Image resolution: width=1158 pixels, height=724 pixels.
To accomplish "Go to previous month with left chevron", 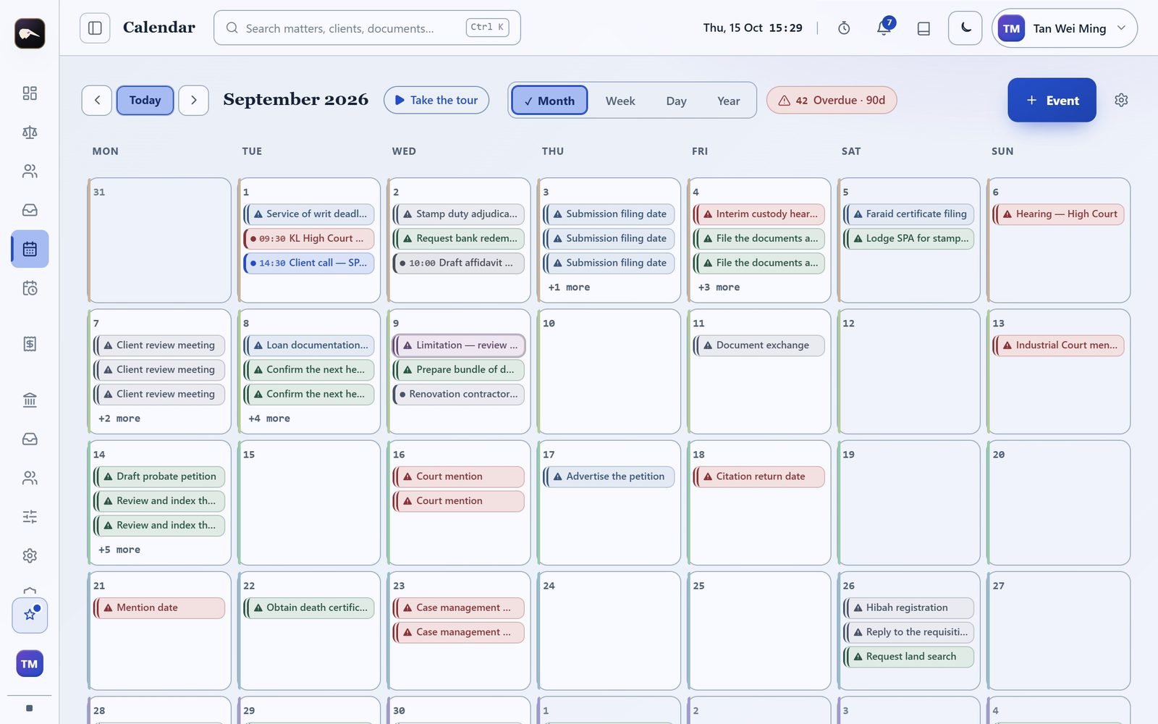I will 97,101.
